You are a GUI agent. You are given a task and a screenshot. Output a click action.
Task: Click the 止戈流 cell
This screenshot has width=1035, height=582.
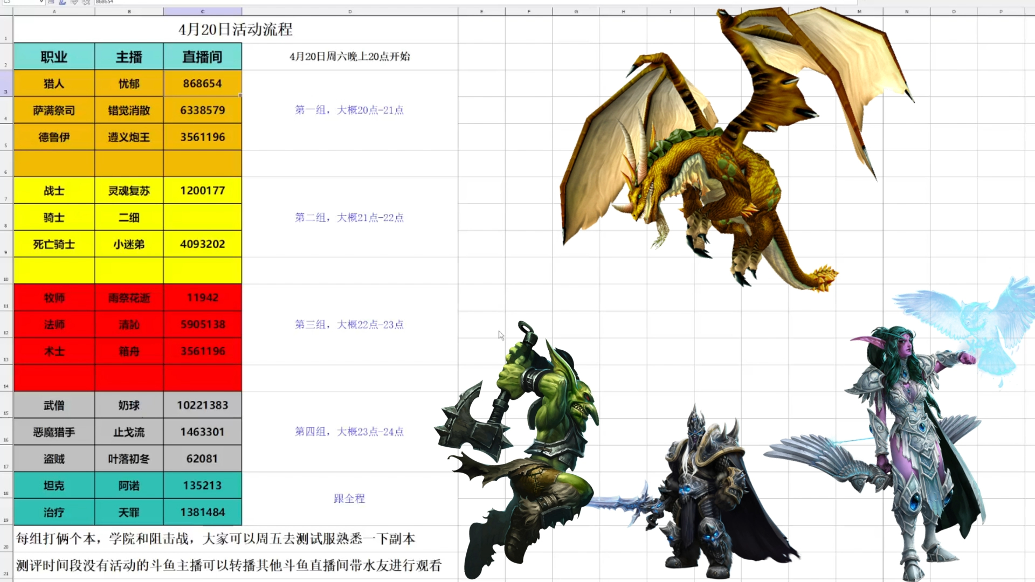(129, 432)
